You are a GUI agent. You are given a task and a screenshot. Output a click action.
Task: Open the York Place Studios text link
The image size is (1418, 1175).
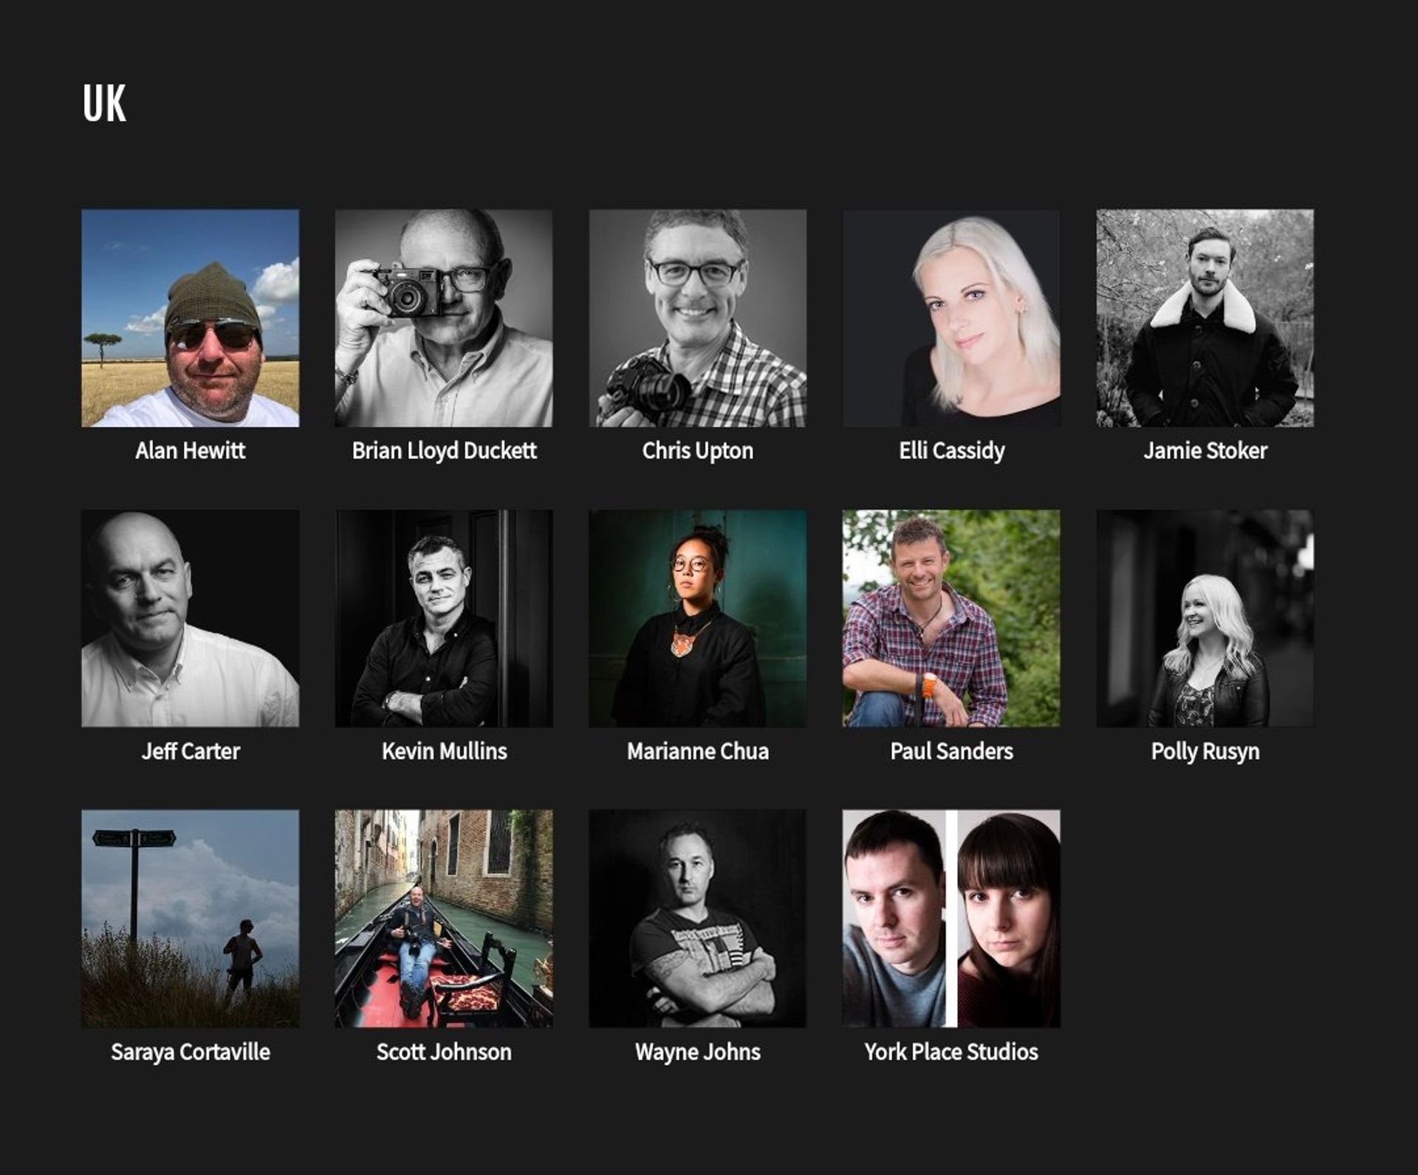pyautogui.click(x=951, y=1052)
